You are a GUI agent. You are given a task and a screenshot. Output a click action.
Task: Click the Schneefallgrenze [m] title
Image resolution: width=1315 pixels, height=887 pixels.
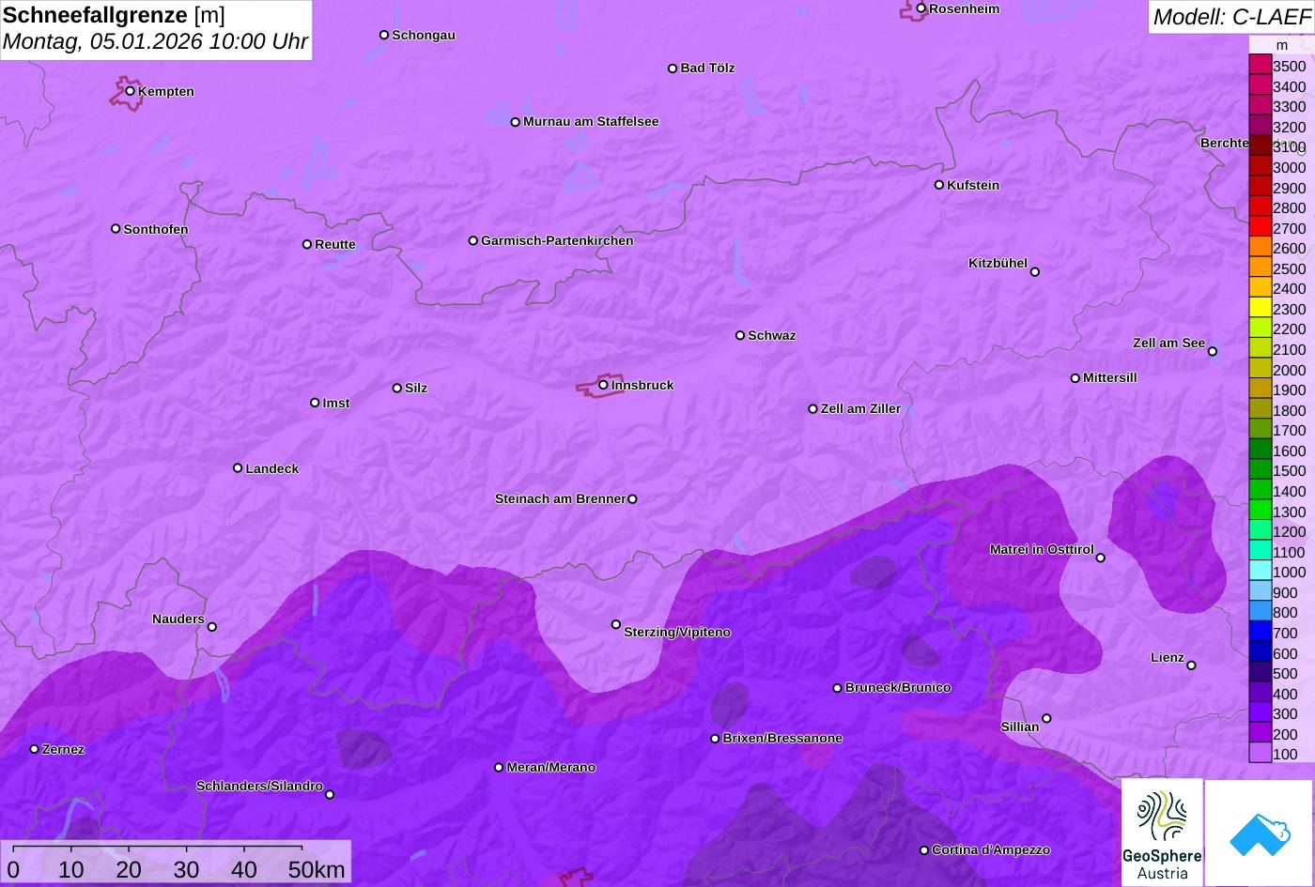pos(115,15)
